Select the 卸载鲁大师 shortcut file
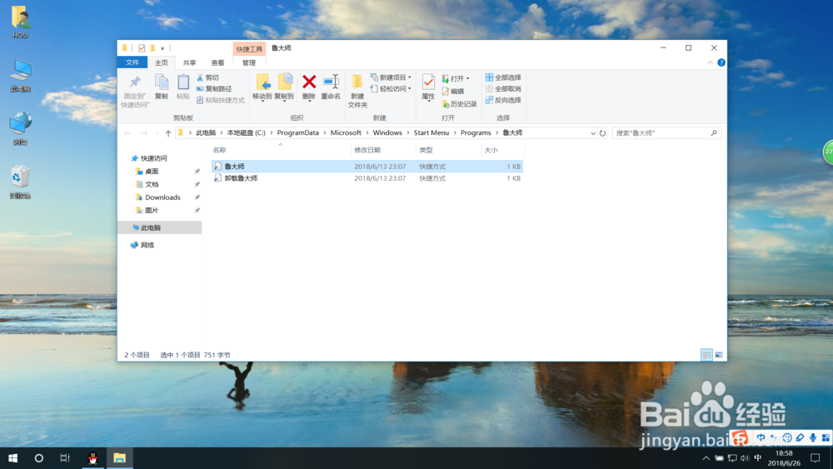Screen dimensions: 833x469 (367, 178)
